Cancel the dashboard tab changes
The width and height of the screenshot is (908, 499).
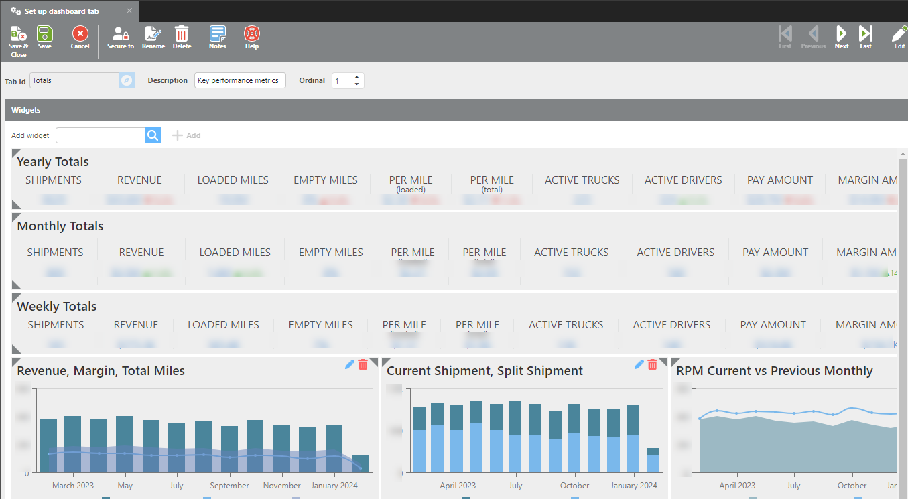(80, 34)
